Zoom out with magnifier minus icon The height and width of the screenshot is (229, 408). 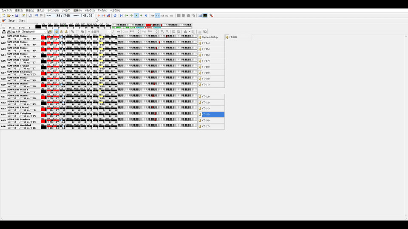tap(167, 32)
